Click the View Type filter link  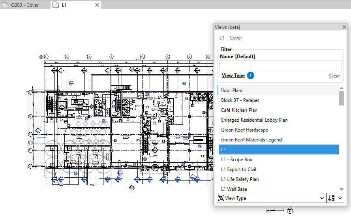point(233,75)
